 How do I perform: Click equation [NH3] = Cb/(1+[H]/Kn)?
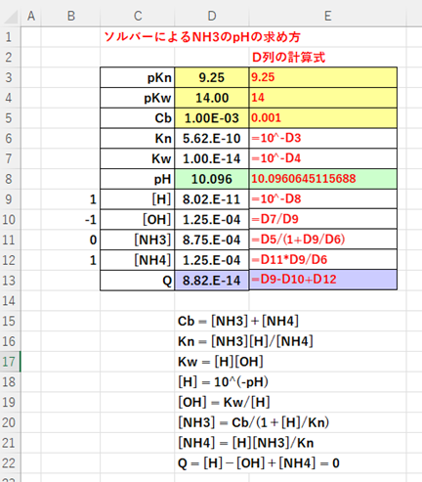(x=253, y=422)
